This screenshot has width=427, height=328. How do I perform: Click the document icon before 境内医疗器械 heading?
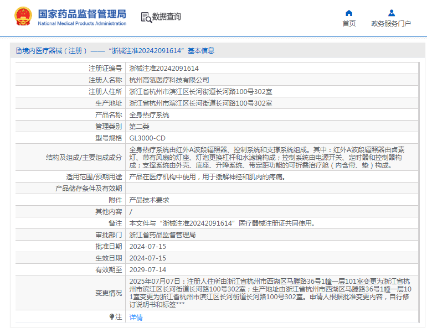(18, 51)
